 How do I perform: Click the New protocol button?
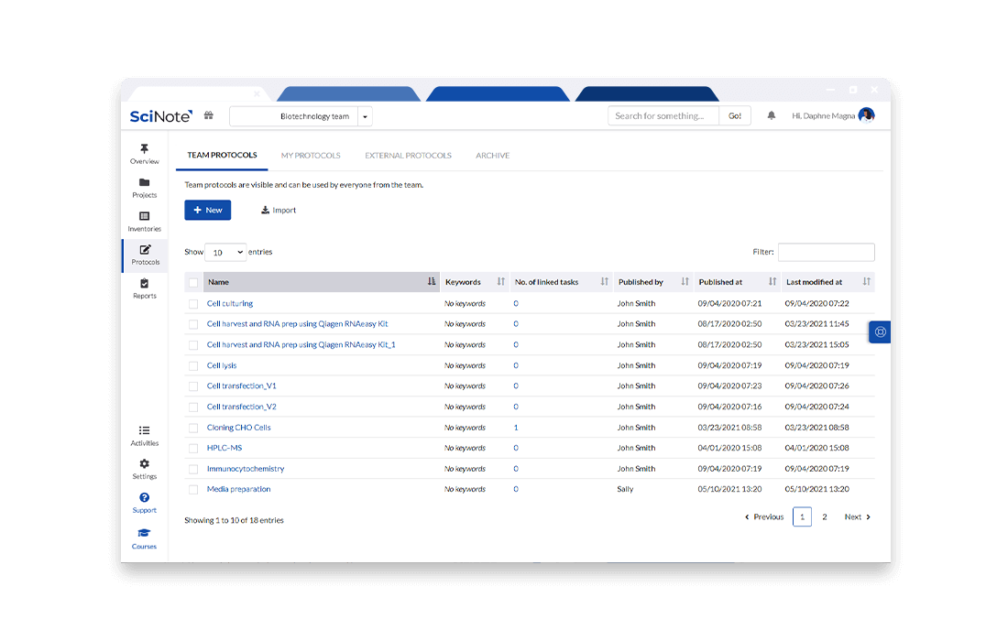208,211
